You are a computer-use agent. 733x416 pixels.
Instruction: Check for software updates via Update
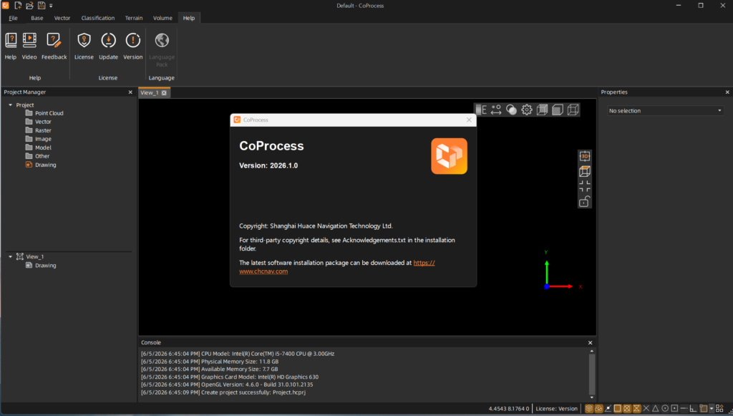click(109, 46)
